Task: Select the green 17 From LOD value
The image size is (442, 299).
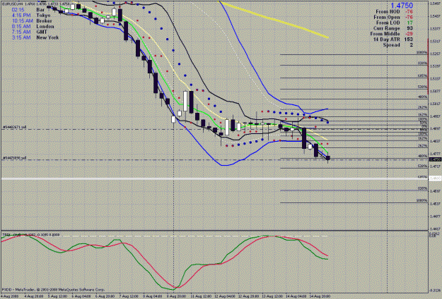Action: click(410, 23)
